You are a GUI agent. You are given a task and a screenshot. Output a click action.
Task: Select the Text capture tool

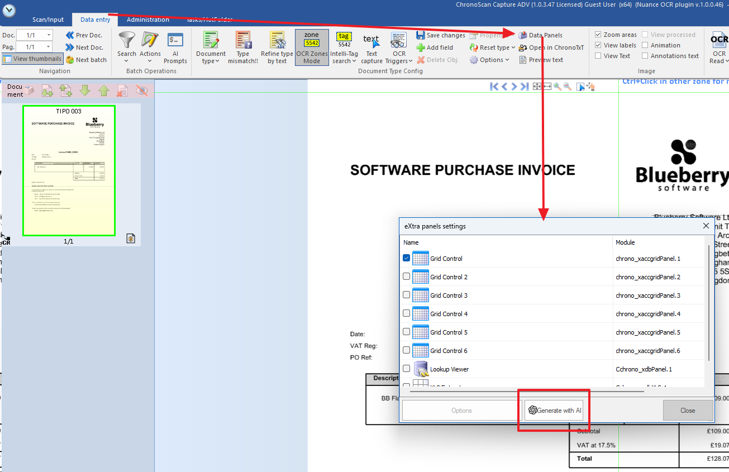371,48
